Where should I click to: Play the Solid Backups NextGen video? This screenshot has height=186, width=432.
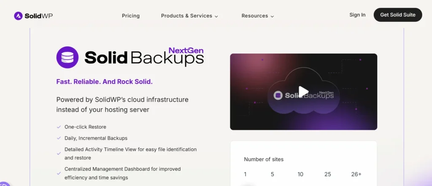pyautogui.click(x=303, y=92)
